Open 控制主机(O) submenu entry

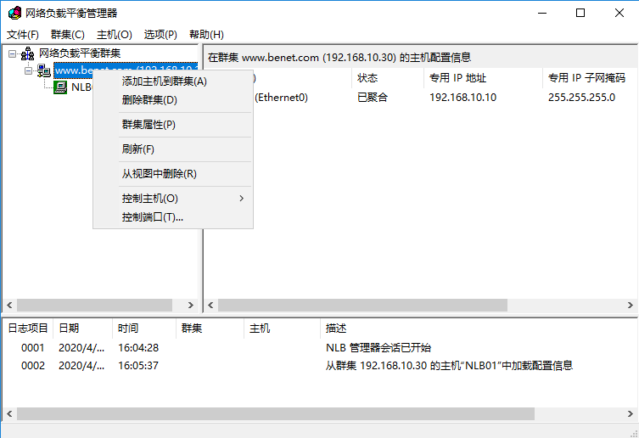[173, 198]
